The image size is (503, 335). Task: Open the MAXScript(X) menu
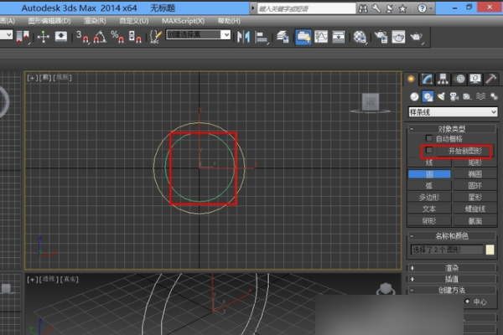pos(183,21)
